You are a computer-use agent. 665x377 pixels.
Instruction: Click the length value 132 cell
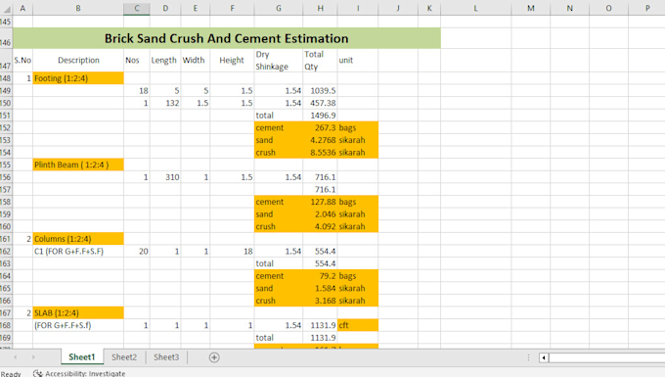(165, 103)
